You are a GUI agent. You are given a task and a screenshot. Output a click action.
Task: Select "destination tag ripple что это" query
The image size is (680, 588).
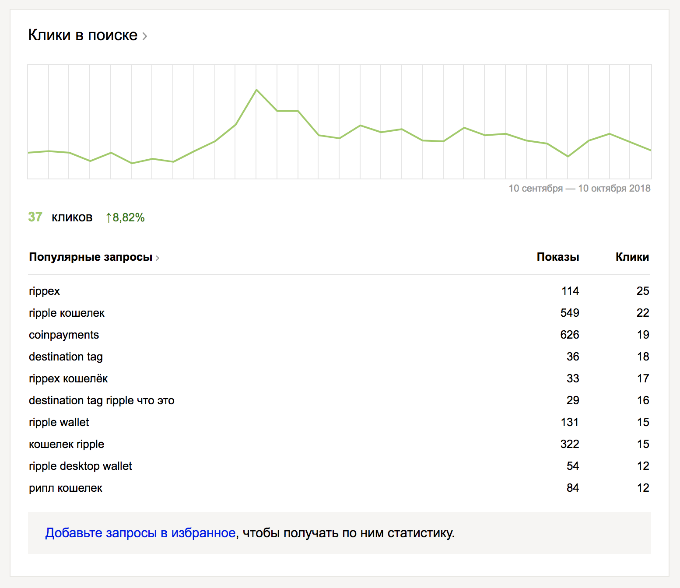(x=102, y=400)
